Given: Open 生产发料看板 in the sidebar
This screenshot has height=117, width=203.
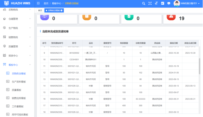Looking at the screenshot, I should [19, 82].
